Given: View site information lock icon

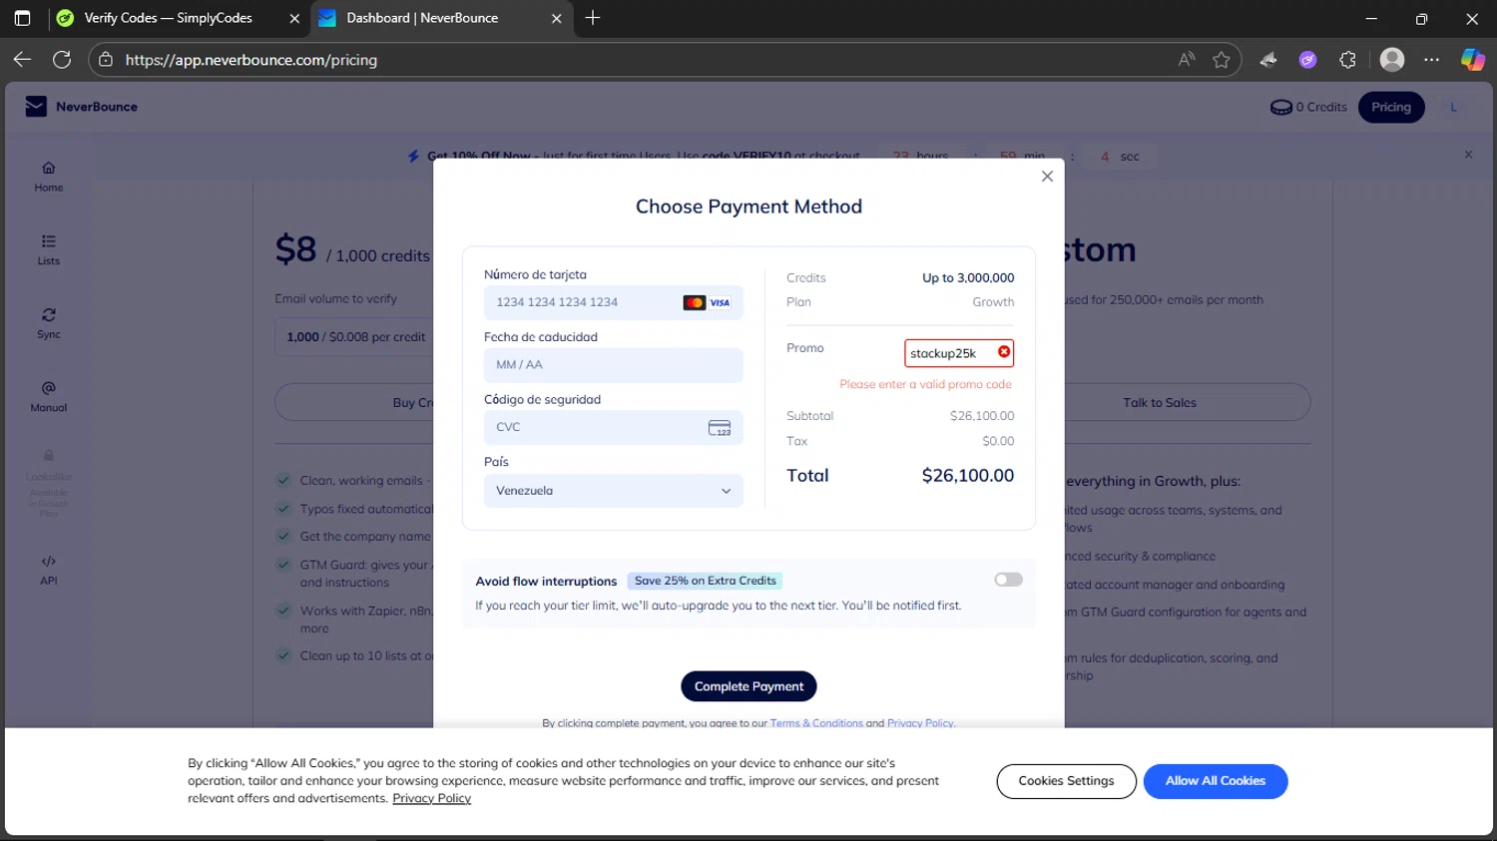Looking at the screenshot, I should pos(106,60).
